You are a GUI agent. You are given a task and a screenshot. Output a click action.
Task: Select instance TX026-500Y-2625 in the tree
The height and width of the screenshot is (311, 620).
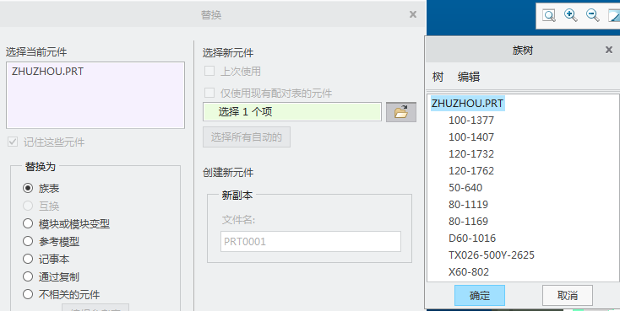492,255
